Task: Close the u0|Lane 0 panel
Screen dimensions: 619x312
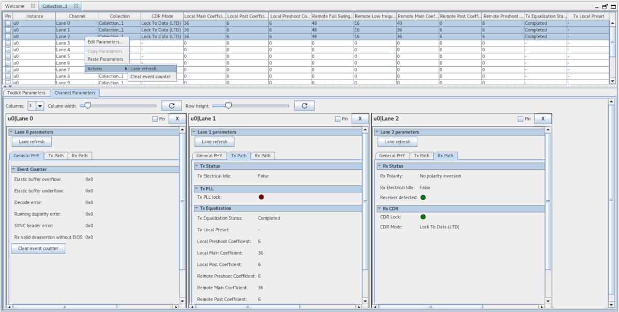Action: click(177, 118)
